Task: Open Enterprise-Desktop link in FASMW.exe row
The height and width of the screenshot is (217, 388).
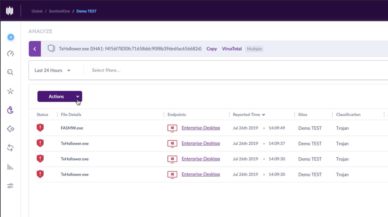Action: tap(201, 128)
